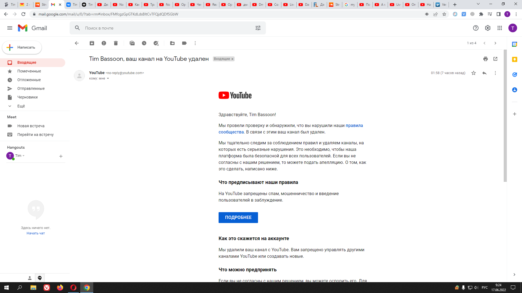Open the Отправленные folder

[x=31, y=88]
